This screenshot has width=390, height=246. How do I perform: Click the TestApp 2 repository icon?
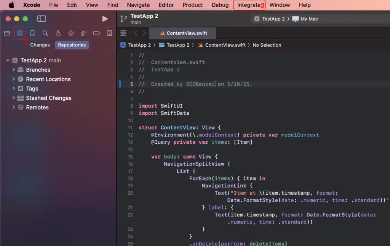(15, 60)
